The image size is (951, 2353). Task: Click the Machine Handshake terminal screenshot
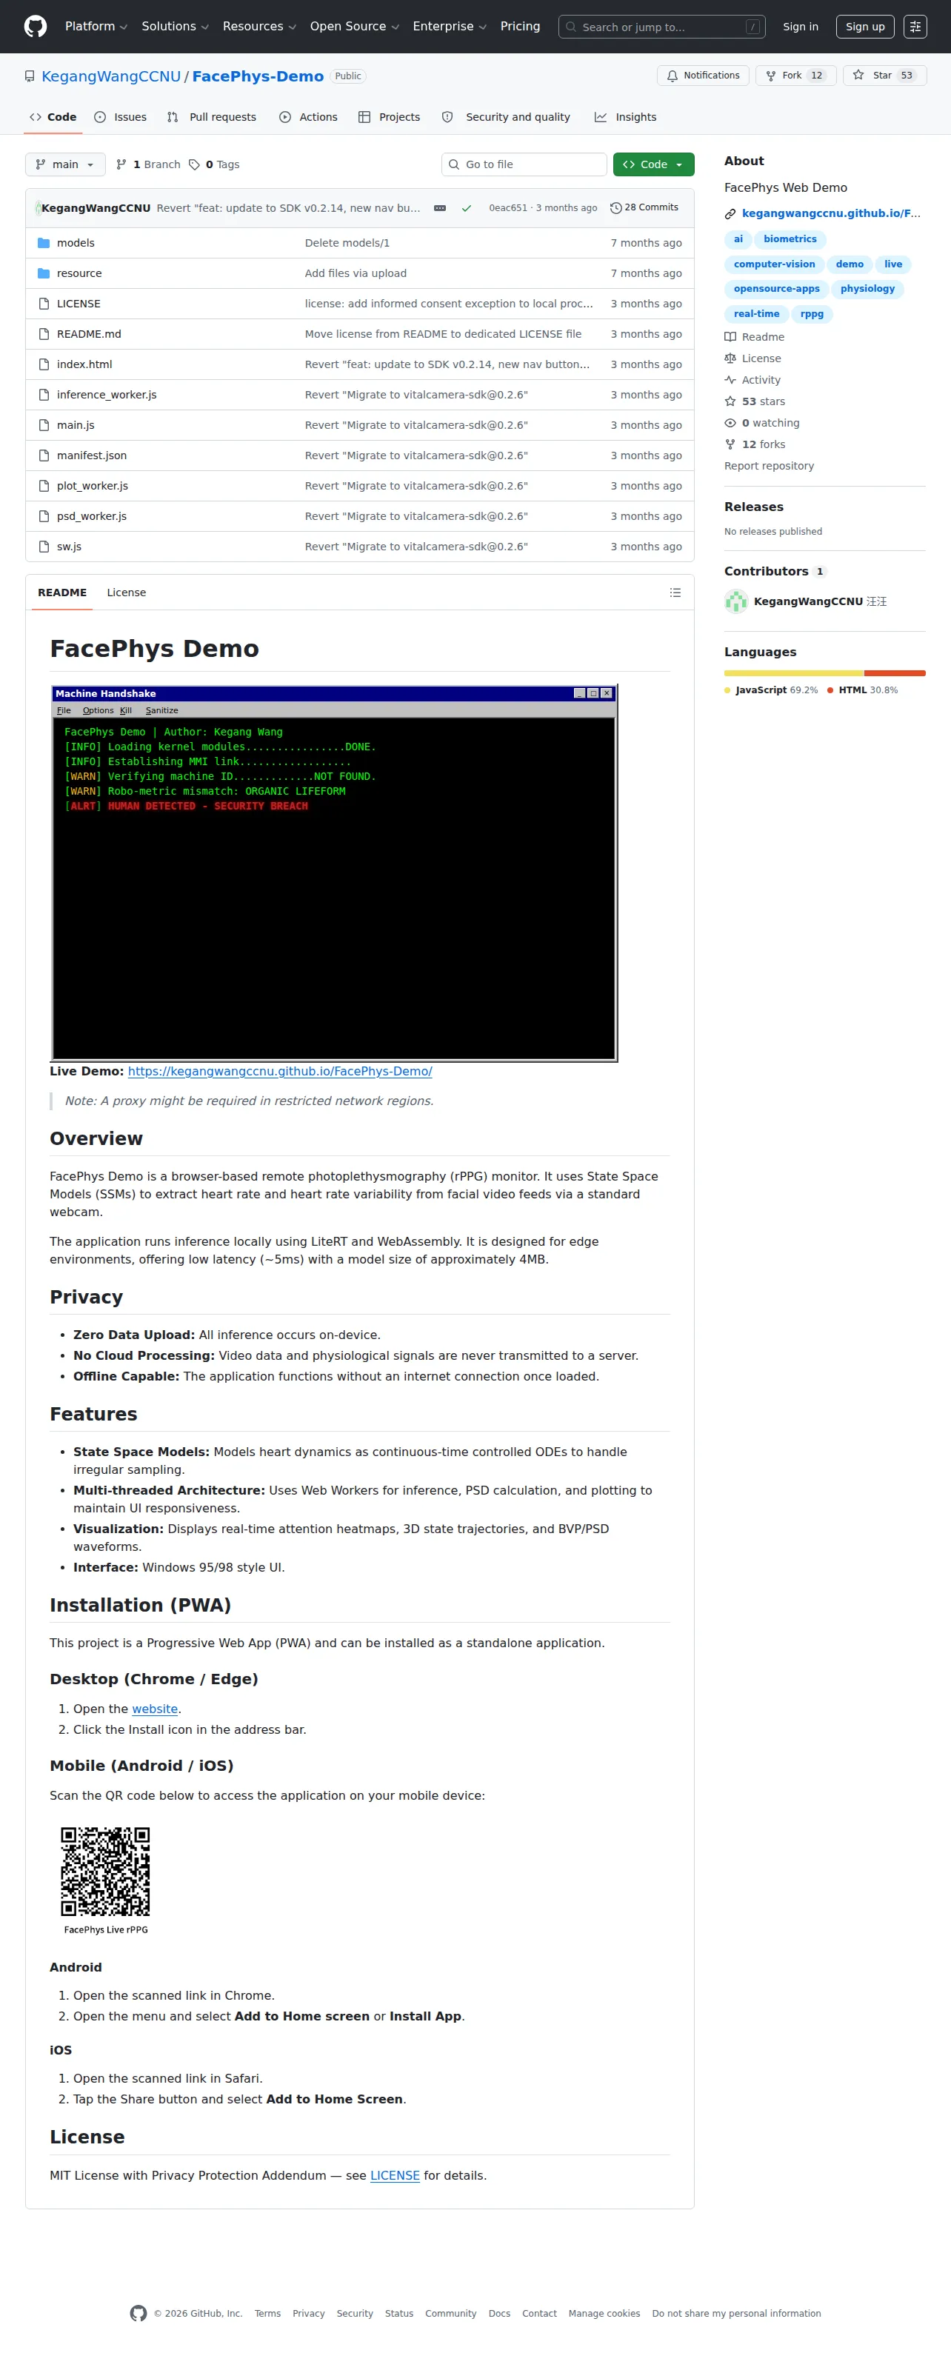tap(334, 872)
